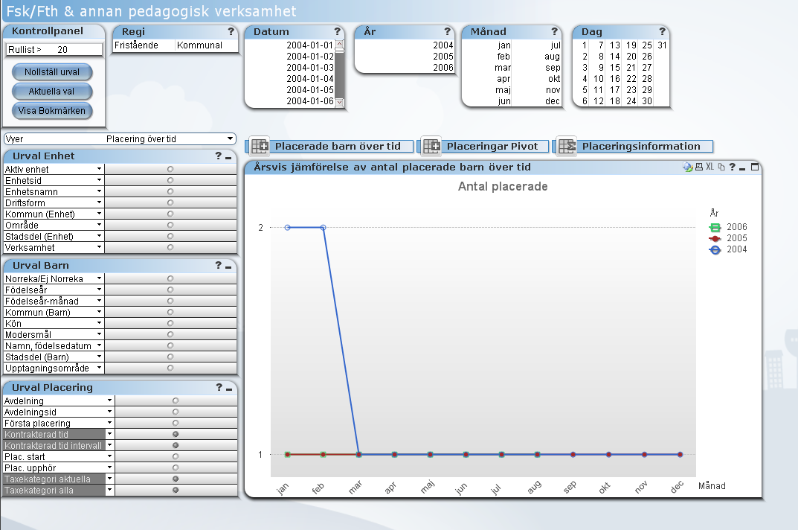
Task: Select day 15 in Dag list
Action: (615, 68)
